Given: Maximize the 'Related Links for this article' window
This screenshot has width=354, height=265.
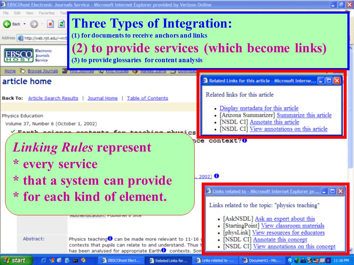Looking at the screenshot, I should (x=329, y=81).
